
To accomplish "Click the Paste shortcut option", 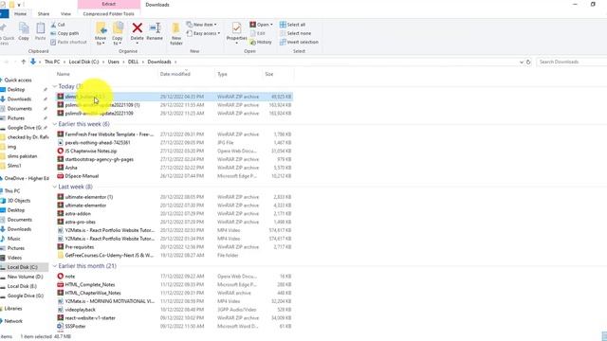I will click(x=68, y=42).
